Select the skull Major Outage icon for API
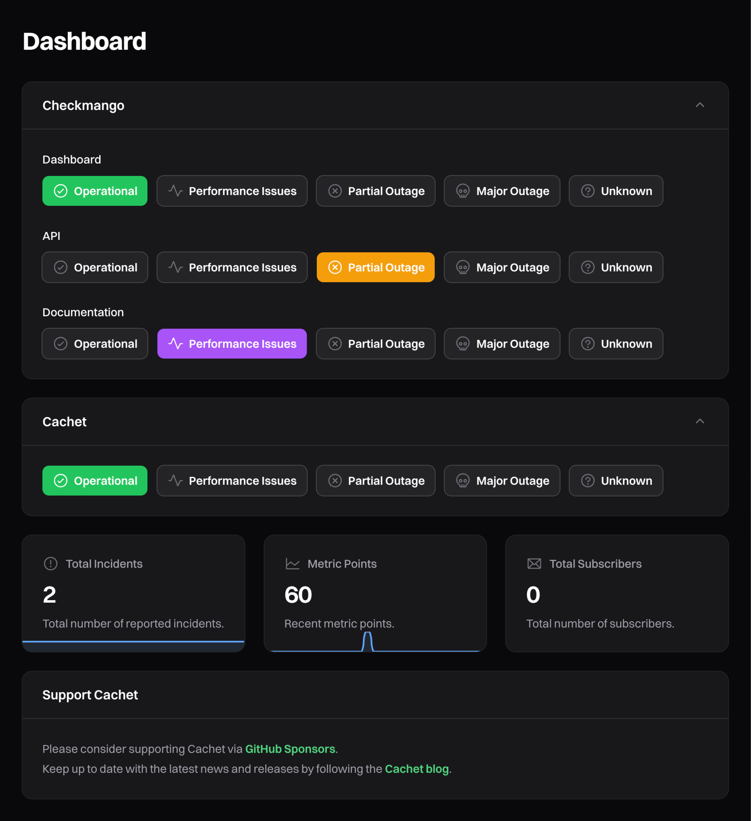The width and height of the screenshot is (751, 821). click(462, 267)
